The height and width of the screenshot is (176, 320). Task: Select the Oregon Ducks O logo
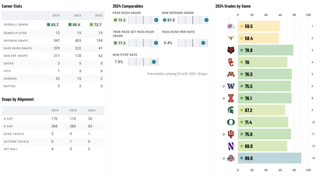coord(231,122)
